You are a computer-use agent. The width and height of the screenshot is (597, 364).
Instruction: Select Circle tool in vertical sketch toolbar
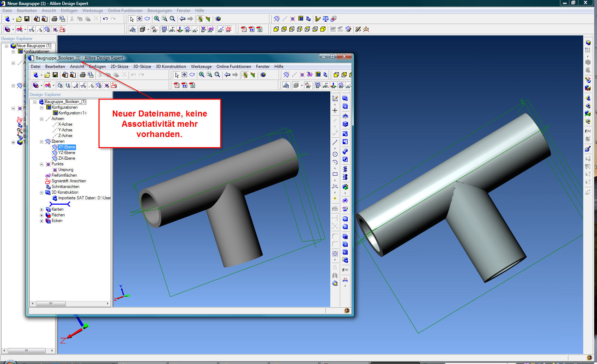[335, 154]
